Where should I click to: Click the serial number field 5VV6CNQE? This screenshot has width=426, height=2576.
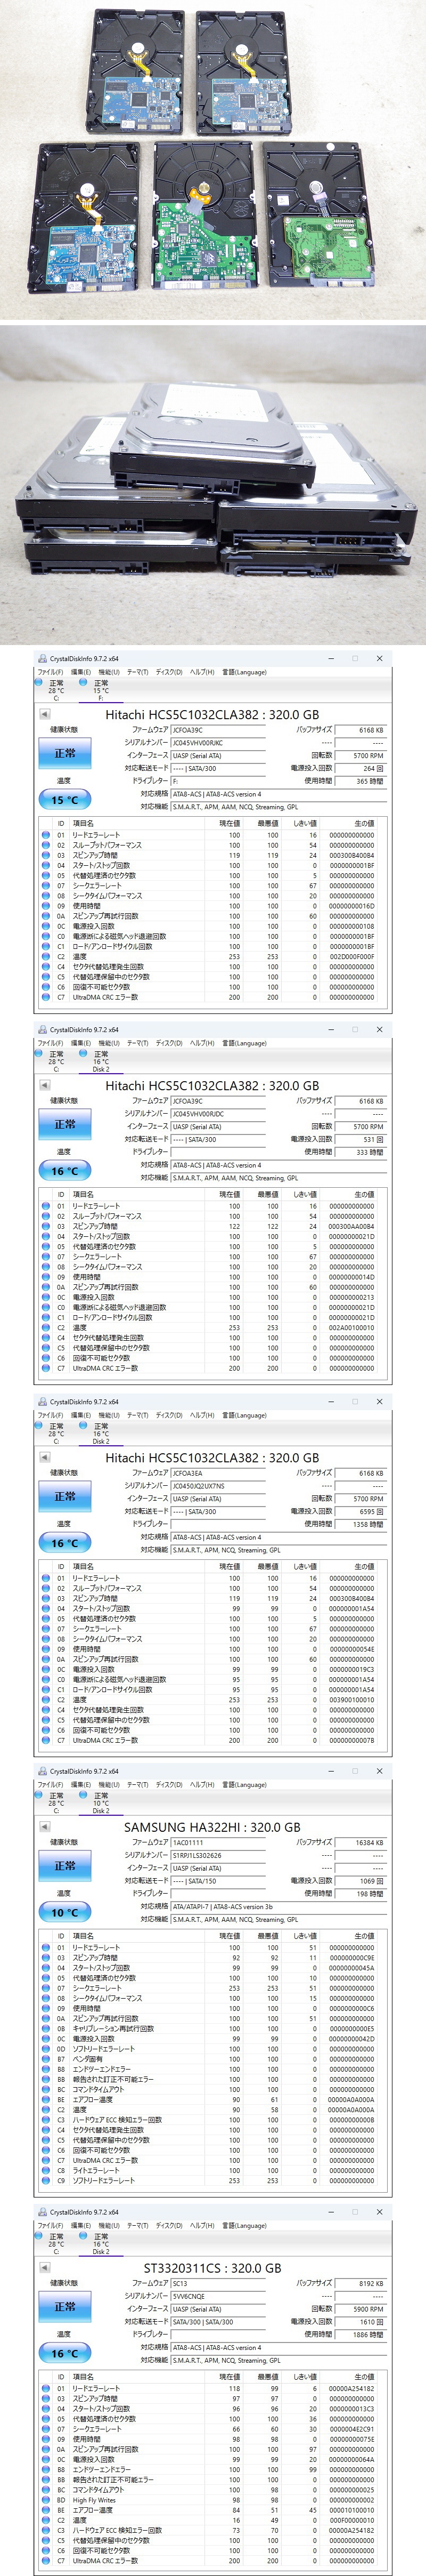click(x=217, y=2297)
